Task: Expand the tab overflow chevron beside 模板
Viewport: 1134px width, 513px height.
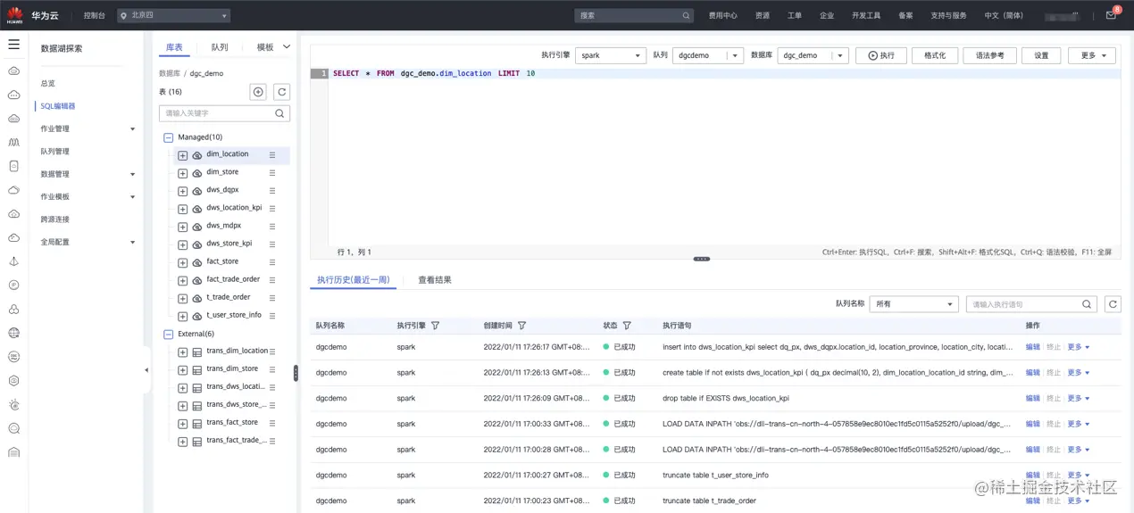Action: pyautogui.click(x=287, y=47)
